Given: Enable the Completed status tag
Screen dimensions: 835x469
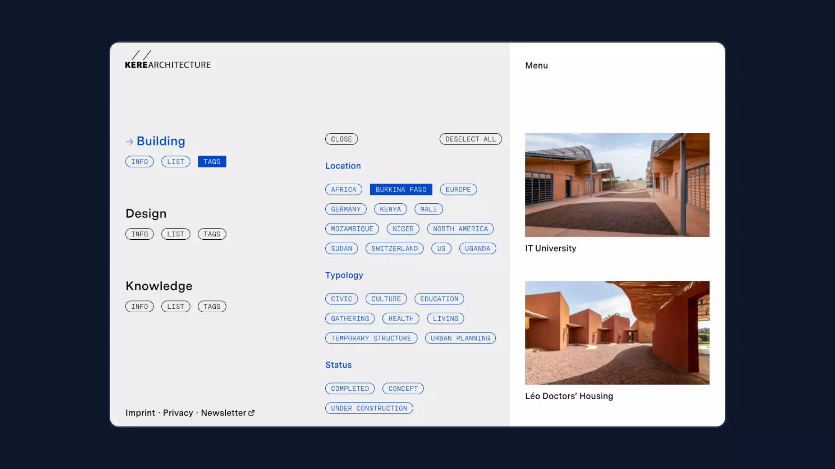Looking at the screenshot, I should pos(350,389).
